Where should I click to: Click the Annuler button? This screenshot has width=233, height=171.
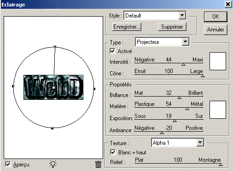[x=216, y=30]
